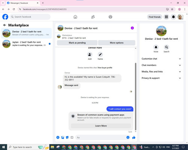Send a thumbs-up like
Image resolution: width=188 pixels, height=150 pixels.
(134, 138)
